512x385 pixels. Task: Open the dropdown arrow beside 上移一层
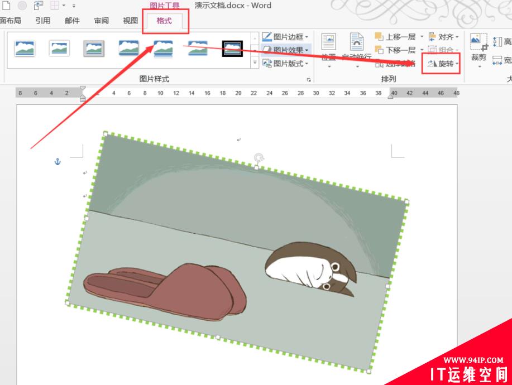[x=422, y=36]
